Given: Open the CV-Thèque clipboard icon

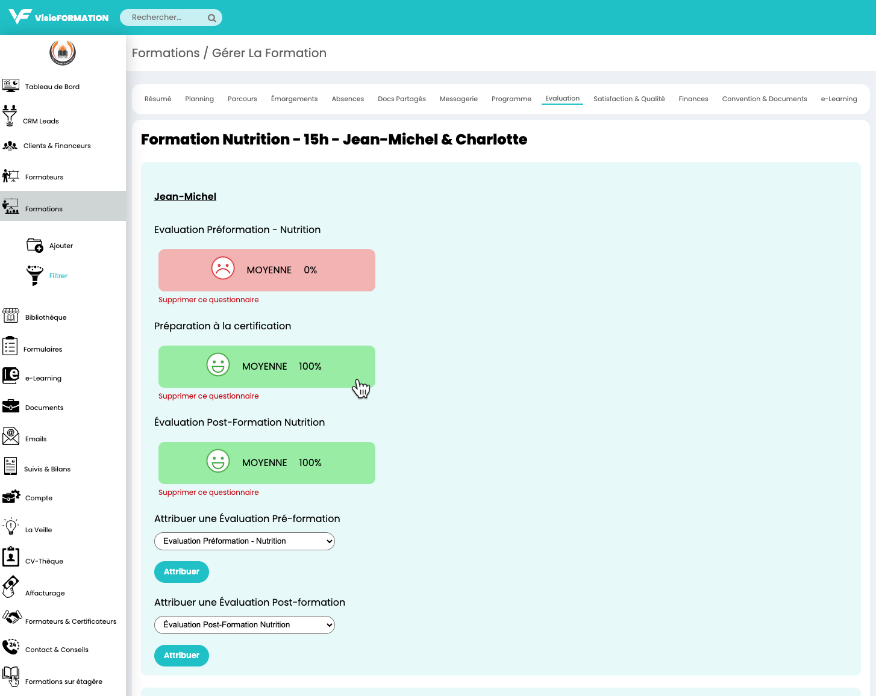Looking at the screenshot, I should click(11, 557).
